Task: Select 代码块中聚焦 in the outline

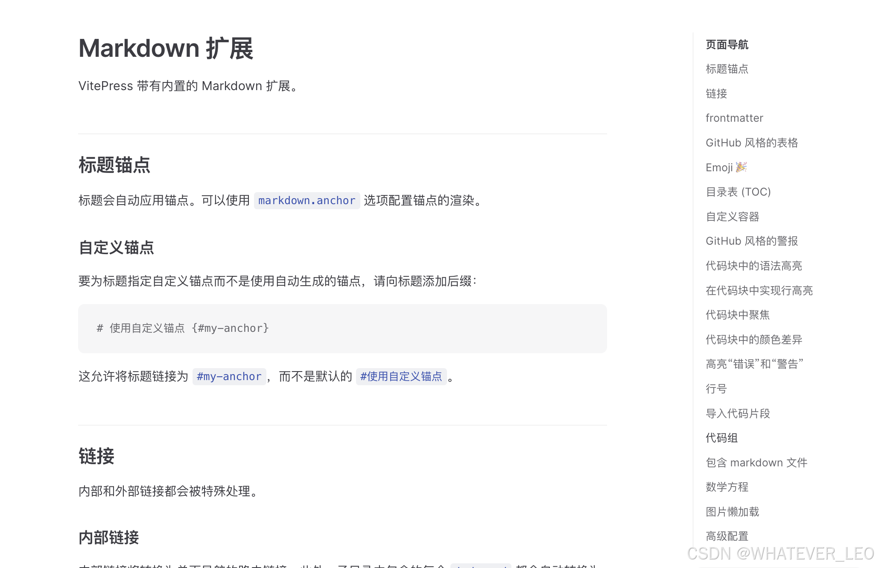Action: (737, 315)
